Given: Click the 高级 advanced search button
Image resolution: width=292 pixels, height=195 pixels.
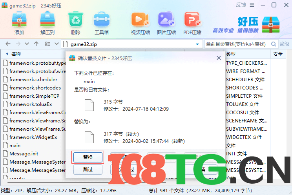Looking at the screenshot, I should pos(284,44).
